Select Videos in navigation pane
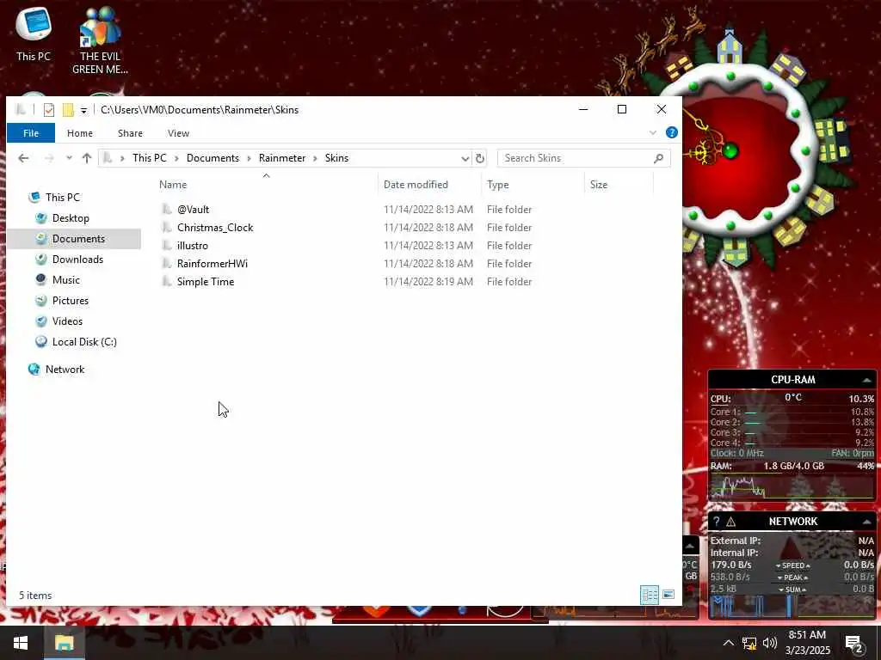This screenshot has width=881, height=660. (x=67, y=321)
